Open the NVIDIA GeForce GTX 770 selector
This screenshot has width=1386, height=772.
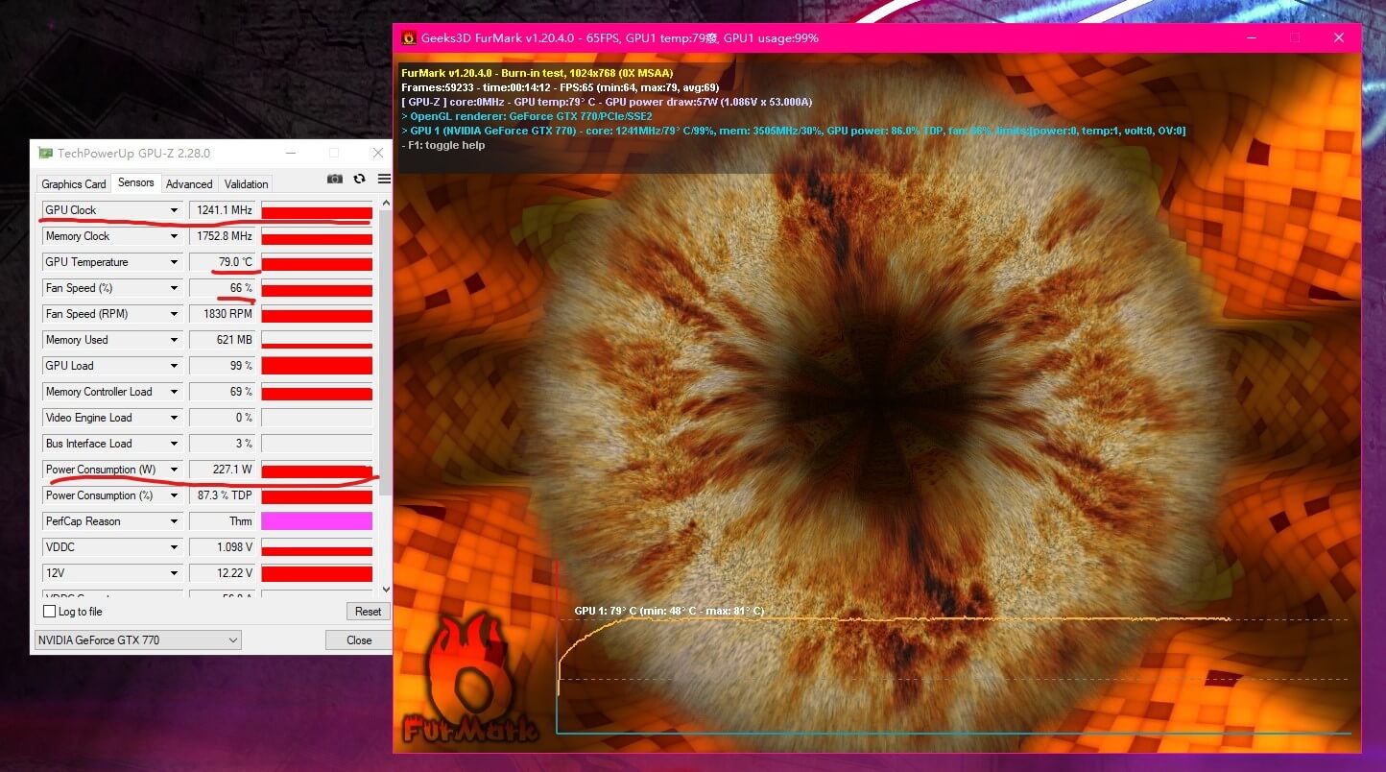pos(137,640)
